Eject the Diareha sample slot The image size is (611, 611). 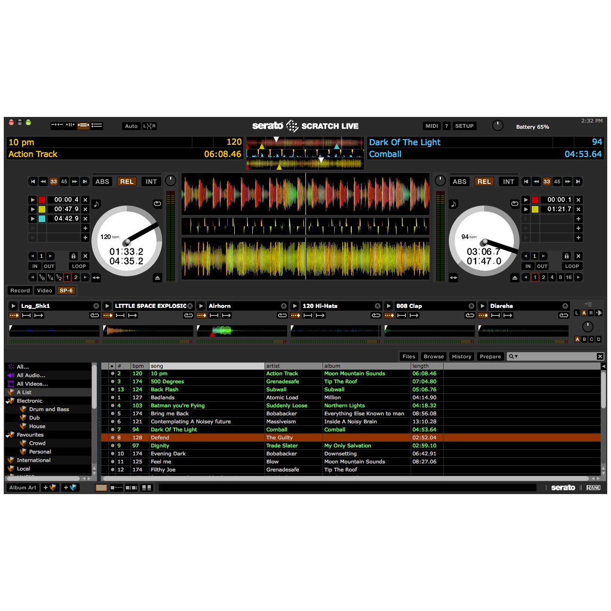(565, 306)
